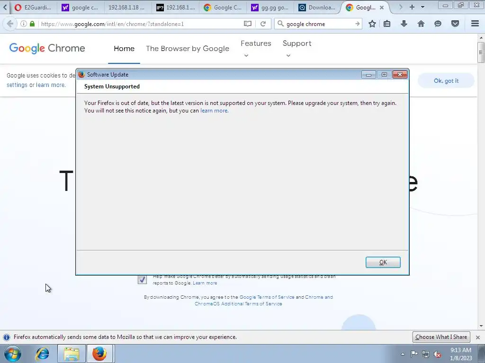Screen dimensions: 485x363
Task: Click the Show desktop strip
Action: click(482, 354)
